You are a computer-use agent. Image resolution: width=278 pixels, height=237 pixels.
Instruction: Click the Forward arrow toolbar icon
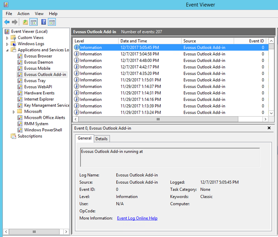[x=15, y=22]
